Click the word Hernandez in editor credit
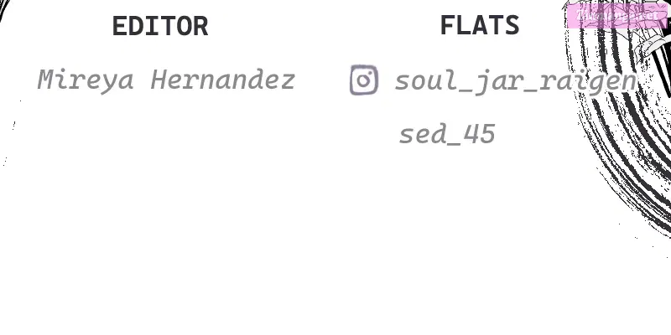The width and height of the screenshot is (671, 335). [223, 80]
